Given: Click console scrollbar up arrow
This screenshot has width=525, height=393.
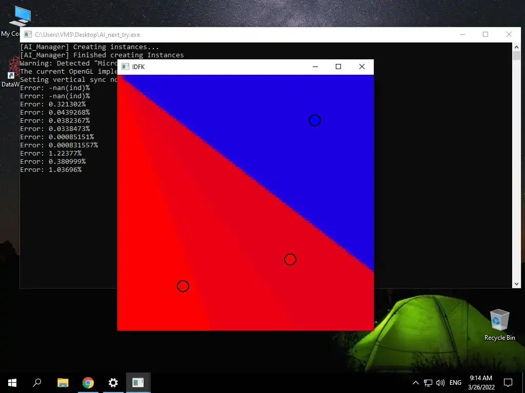Looking at the screenshot, I should tap(516, 47).
